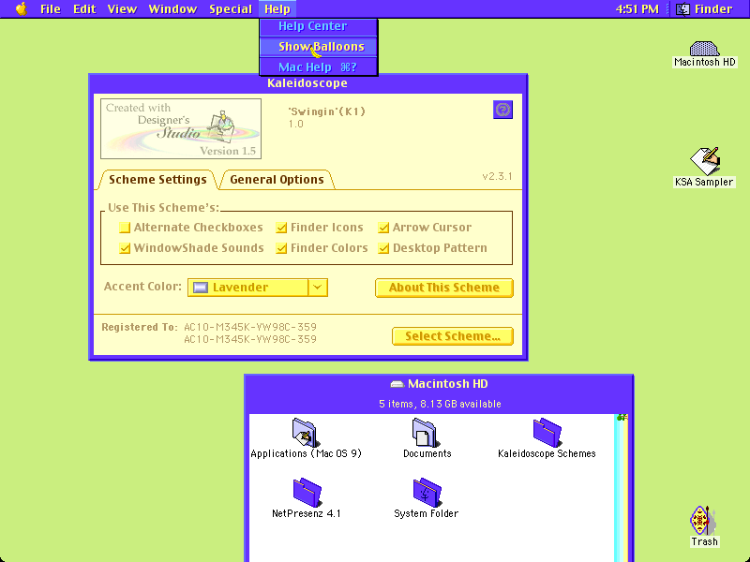Image resolution: width=750 pixels, height=562 pixels.
Task: Open the View menu
Action: [x=122, y=9]
